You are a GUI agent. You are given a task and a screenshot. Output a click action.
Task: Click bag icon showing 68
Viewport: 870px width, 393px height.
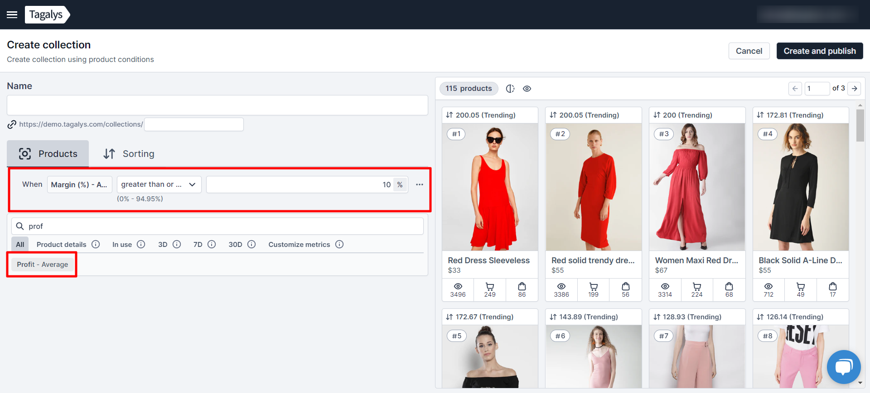coord(729,286)
